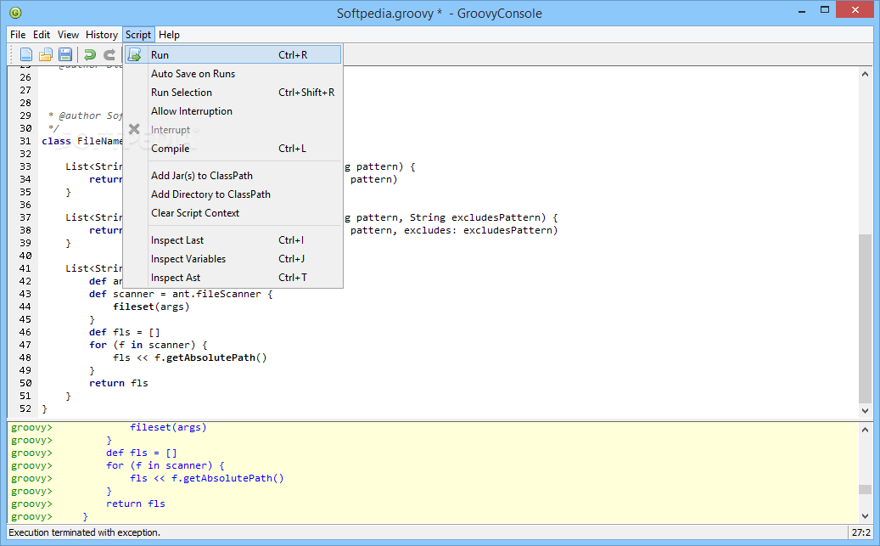Click 'fls << f.getAbsolutePath()' in output pane
880x546 pixels.
(x=207, y=479)
